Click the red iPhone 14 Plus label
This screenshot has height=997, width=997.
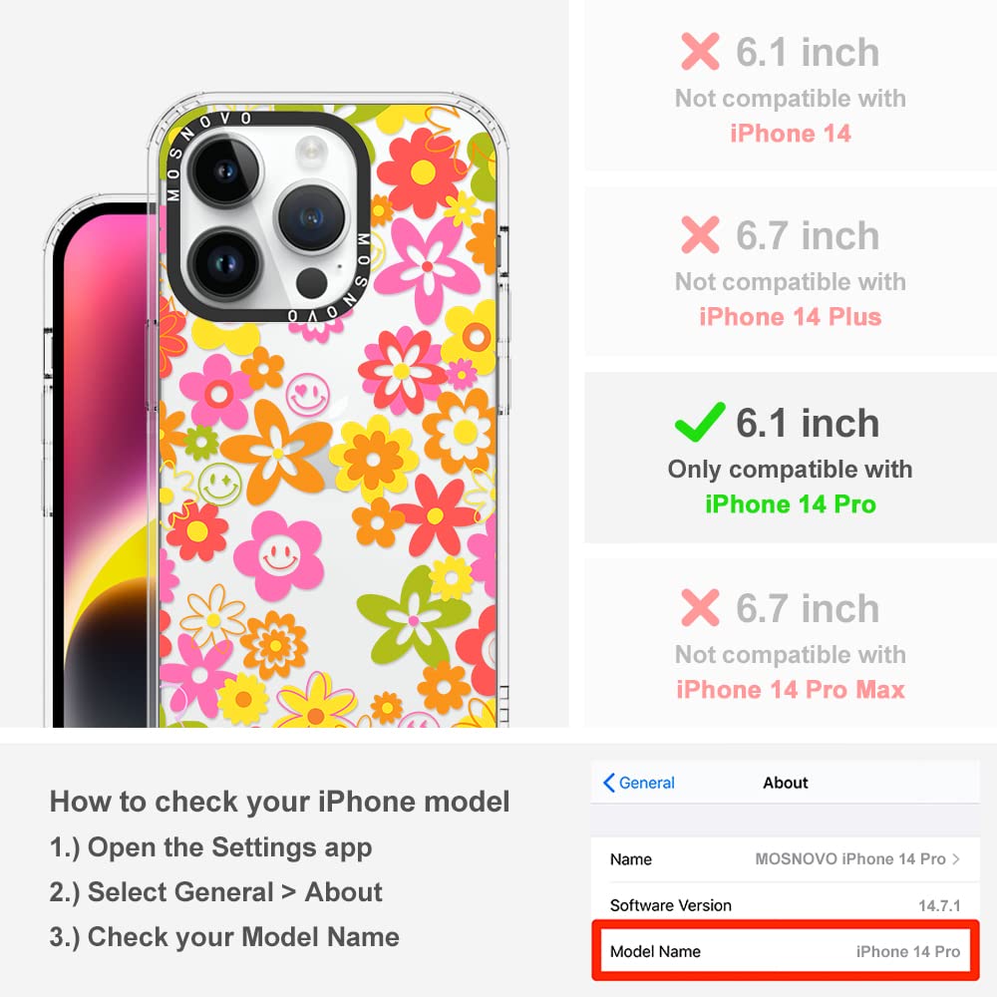[x=791, y=317]
